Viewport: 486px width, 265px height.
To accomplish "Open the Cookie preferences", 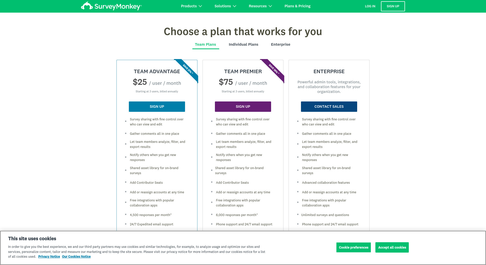I will coord(354,247).
